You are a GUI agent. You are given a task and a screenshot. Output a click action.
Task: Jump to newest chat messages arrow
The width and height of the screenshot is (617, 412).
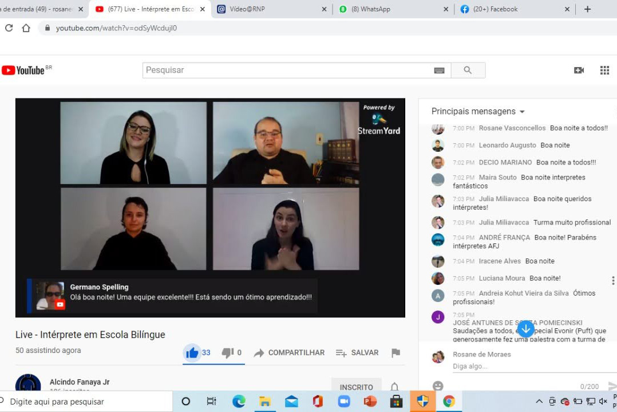pyautogui.click(x=525, y=329)
